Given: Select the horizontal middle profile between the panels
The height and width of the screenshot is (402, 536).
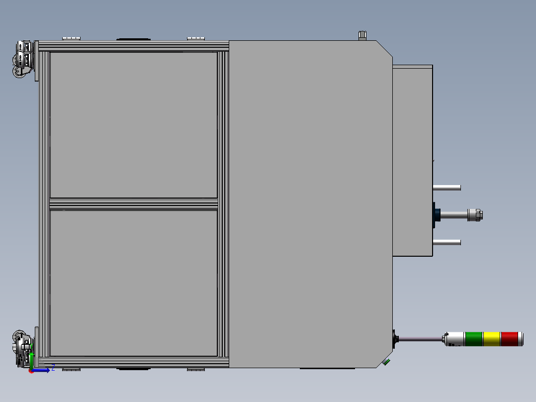Looking at the screenshot, I should click(134, 204).
